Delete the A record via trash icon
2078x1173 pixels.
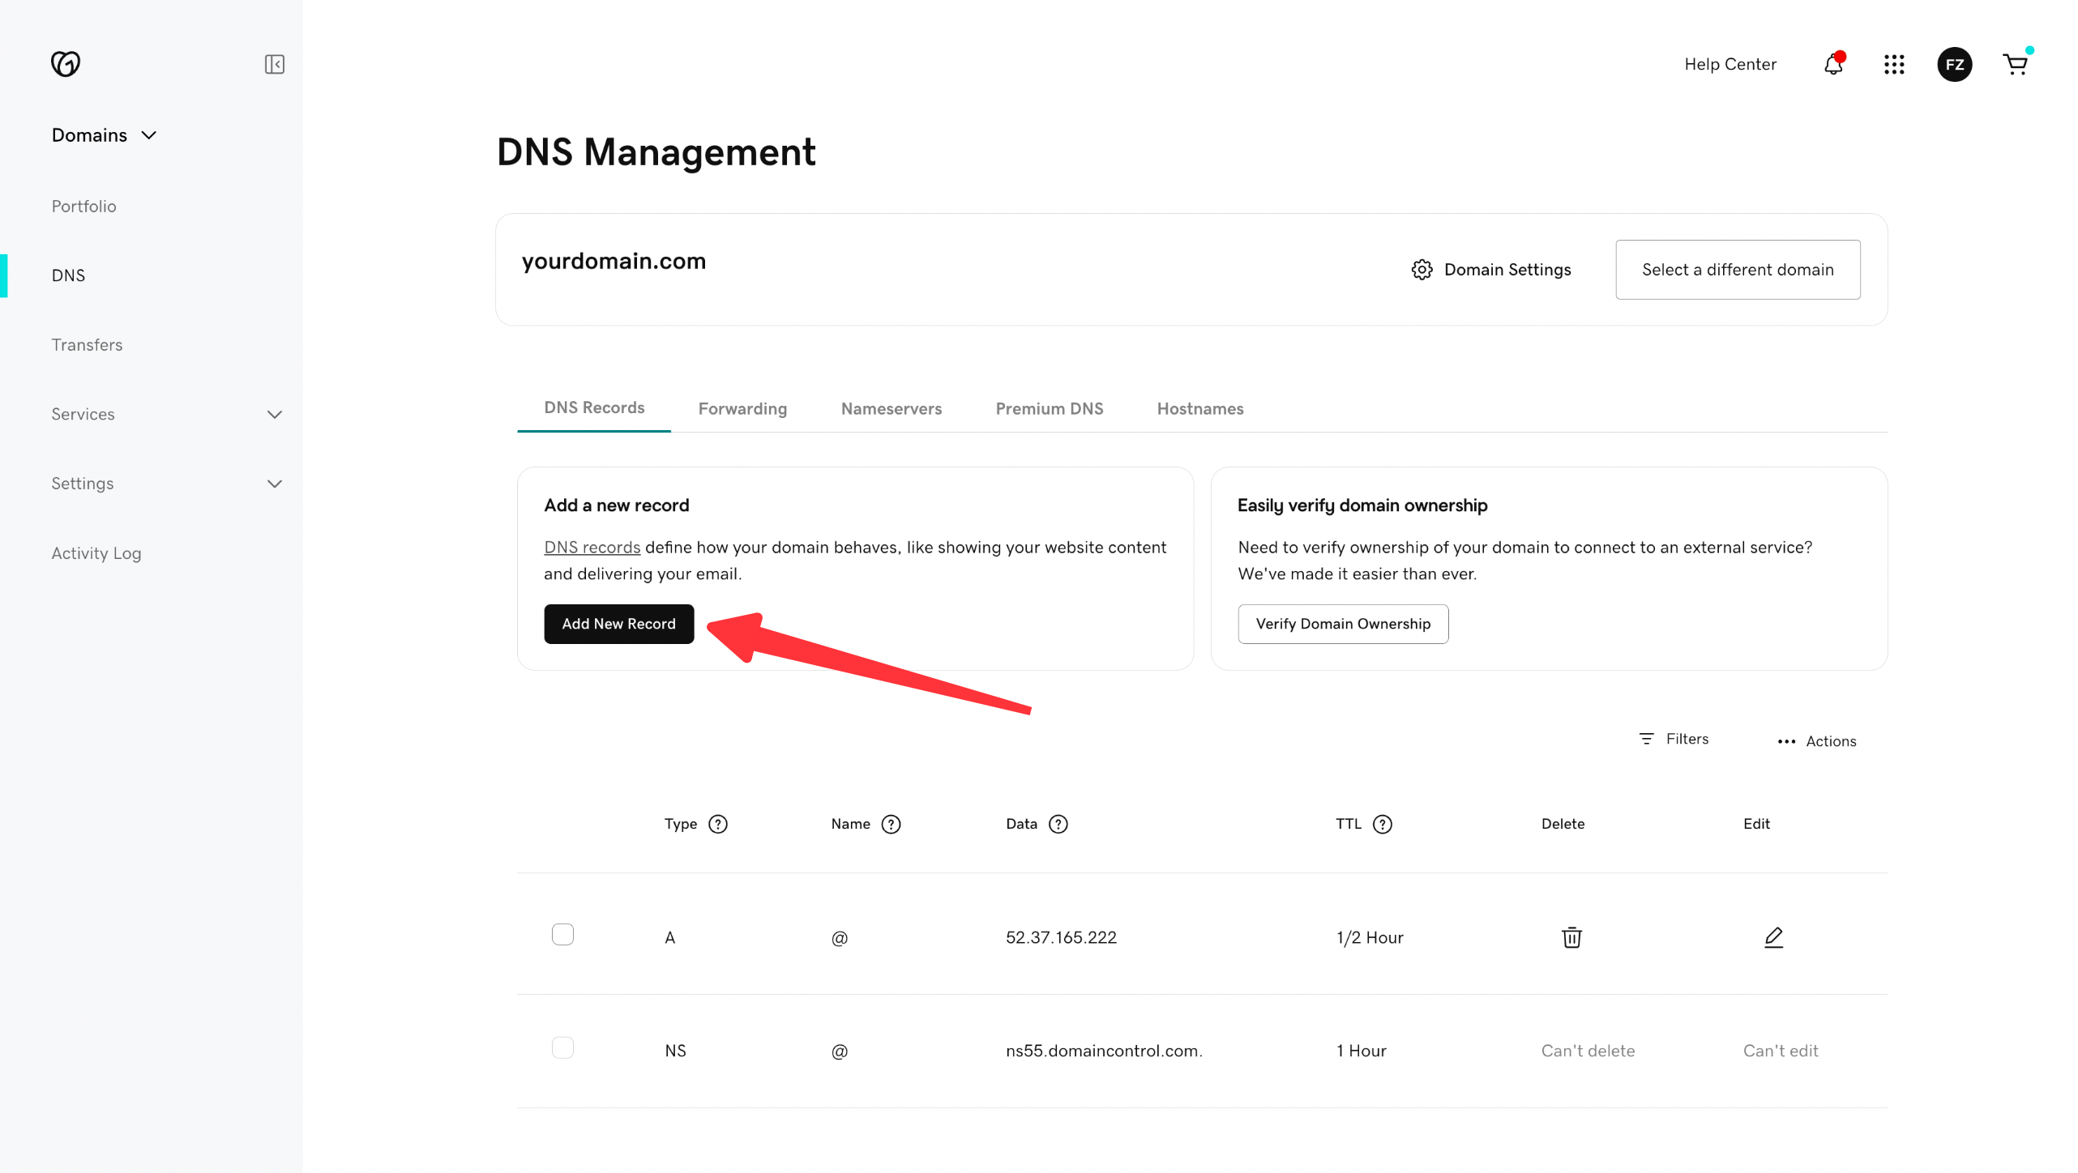click(x=1571, y=937)
